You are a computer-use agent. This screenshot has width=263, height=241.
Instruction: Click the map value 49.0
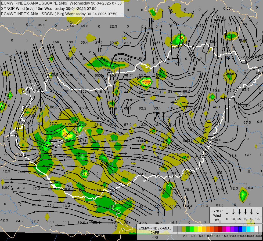click(85, 26)
